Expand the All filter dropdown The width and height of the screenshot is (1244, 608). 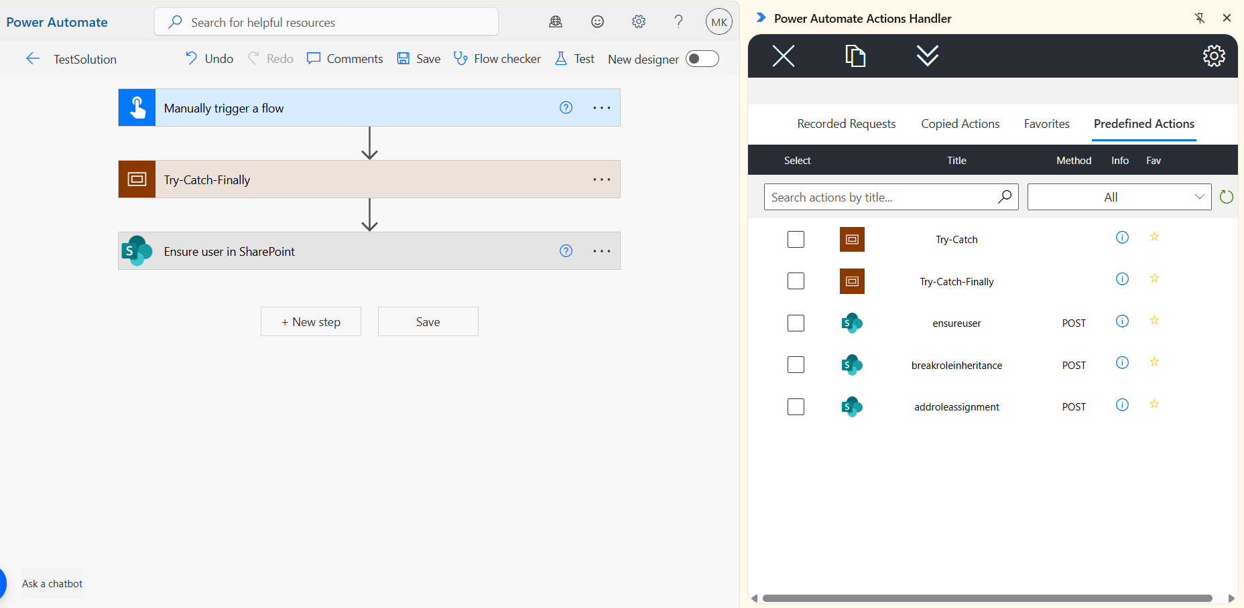[1119, 197]
